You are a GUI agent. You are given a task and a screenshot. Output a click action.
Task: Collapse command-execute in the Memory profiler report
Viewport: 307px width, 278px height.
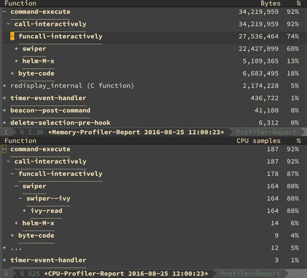5,12
